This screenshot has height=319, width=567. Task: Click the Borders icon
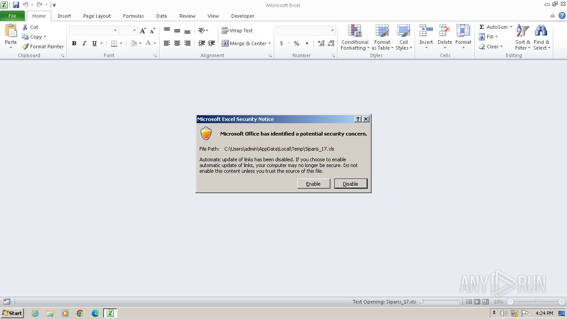[114, 43]
